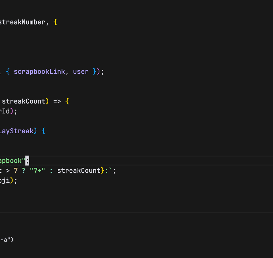Click the yellow opening brace after streakNumber
This screenshot has width=273, height=258.
click(x=55, y=22)
